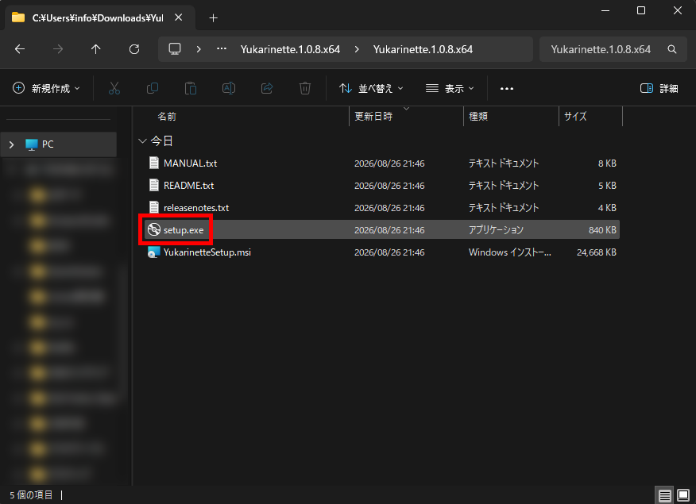
Task: Open the 新規作成 dropdown
Action: (46, 88)
